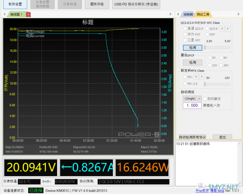Screen dimensions: 243x194
Task: Open the (Single) auto test dropdown
Action: pos(192,99)
